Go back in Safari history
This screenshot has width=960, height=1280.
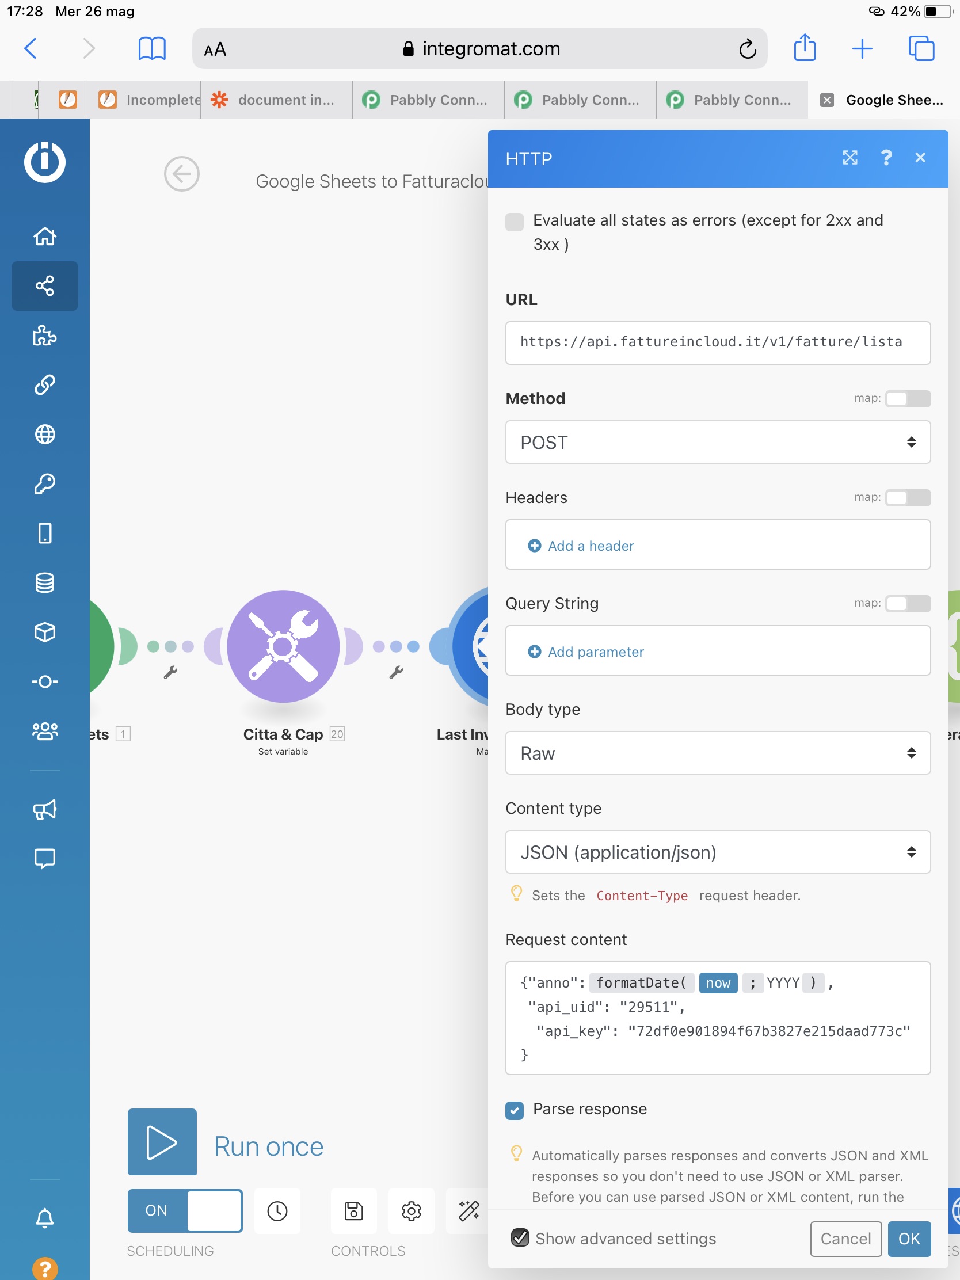[31, 48]
